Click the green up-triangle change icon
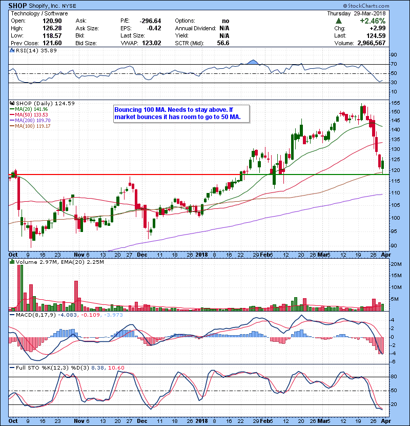The width and height of the screenshot is (410, 426). 338,21
